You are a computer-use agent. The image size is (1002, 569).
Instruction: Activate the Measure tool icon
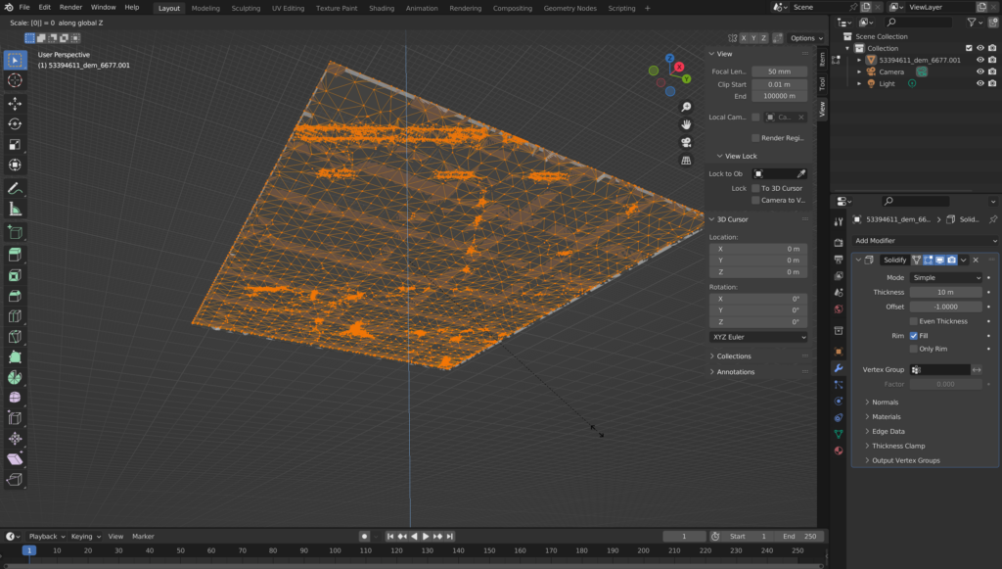click(15, 209)
